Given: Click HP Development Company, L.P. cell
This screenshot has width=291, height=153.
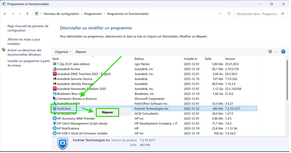Looking at the screenshot, I should [156, 123].
